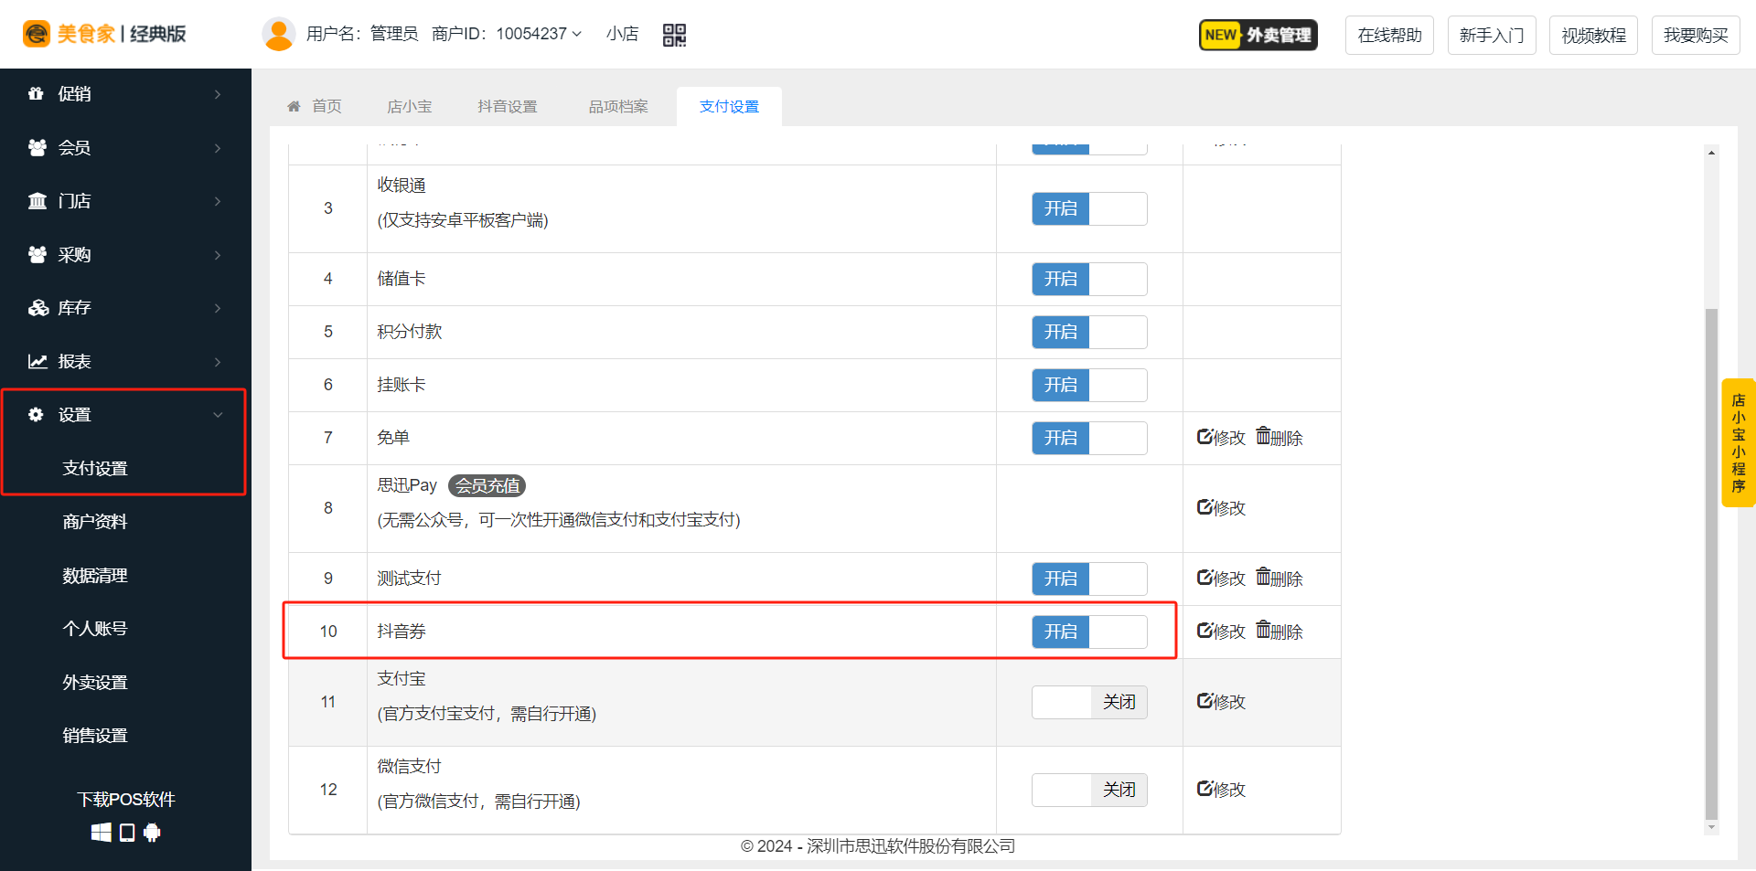Screen dimensions: 1756x871
Task: Expand the 会员 menu chevron
Action: (x=218, y=148)
